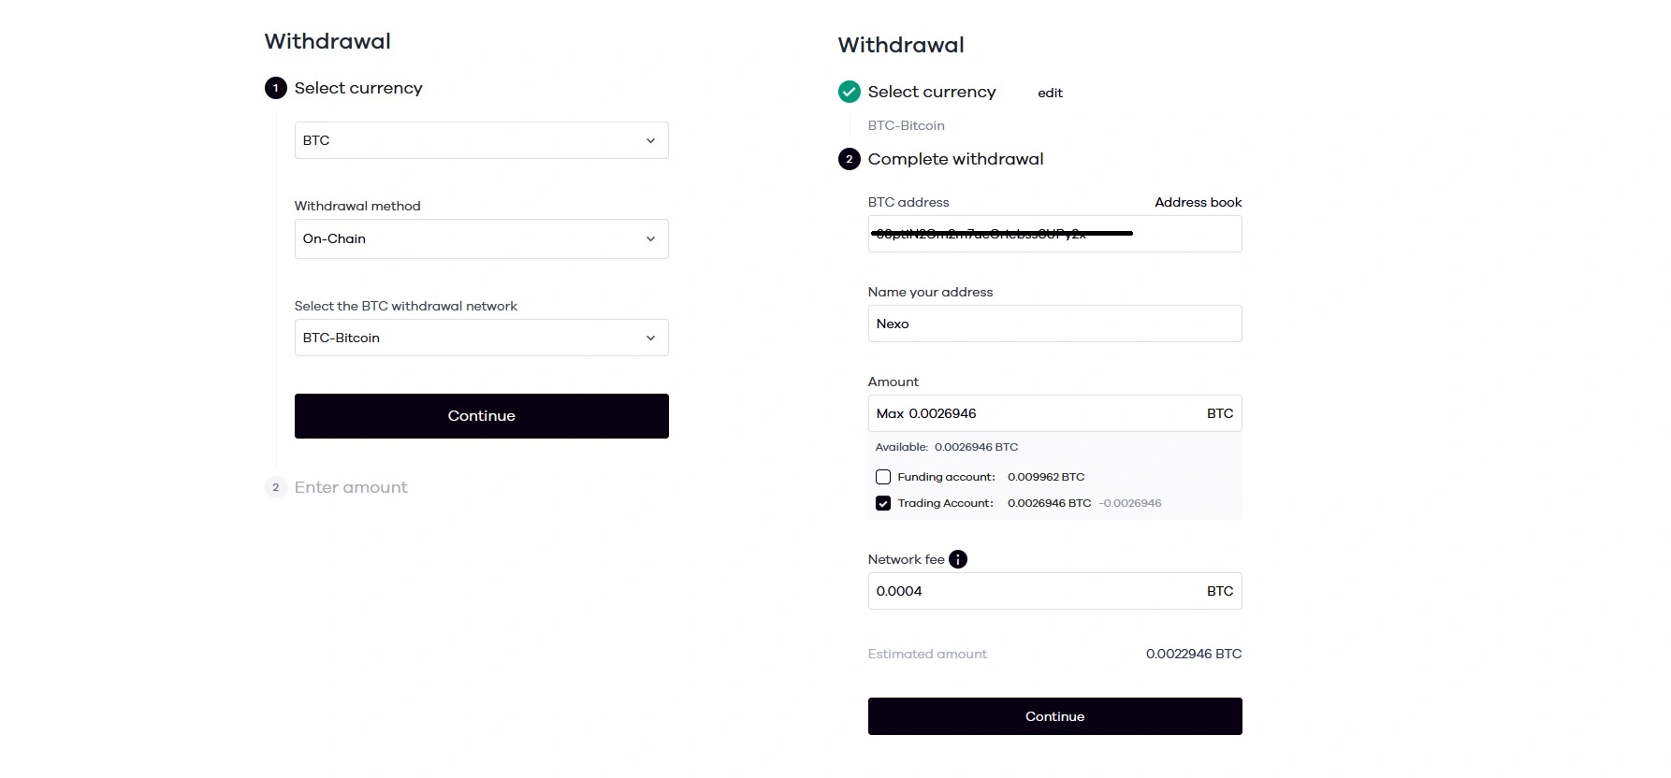1671x778 pixels.
Task: Uncheck the Trading Account checkbox
Action: 882,503
